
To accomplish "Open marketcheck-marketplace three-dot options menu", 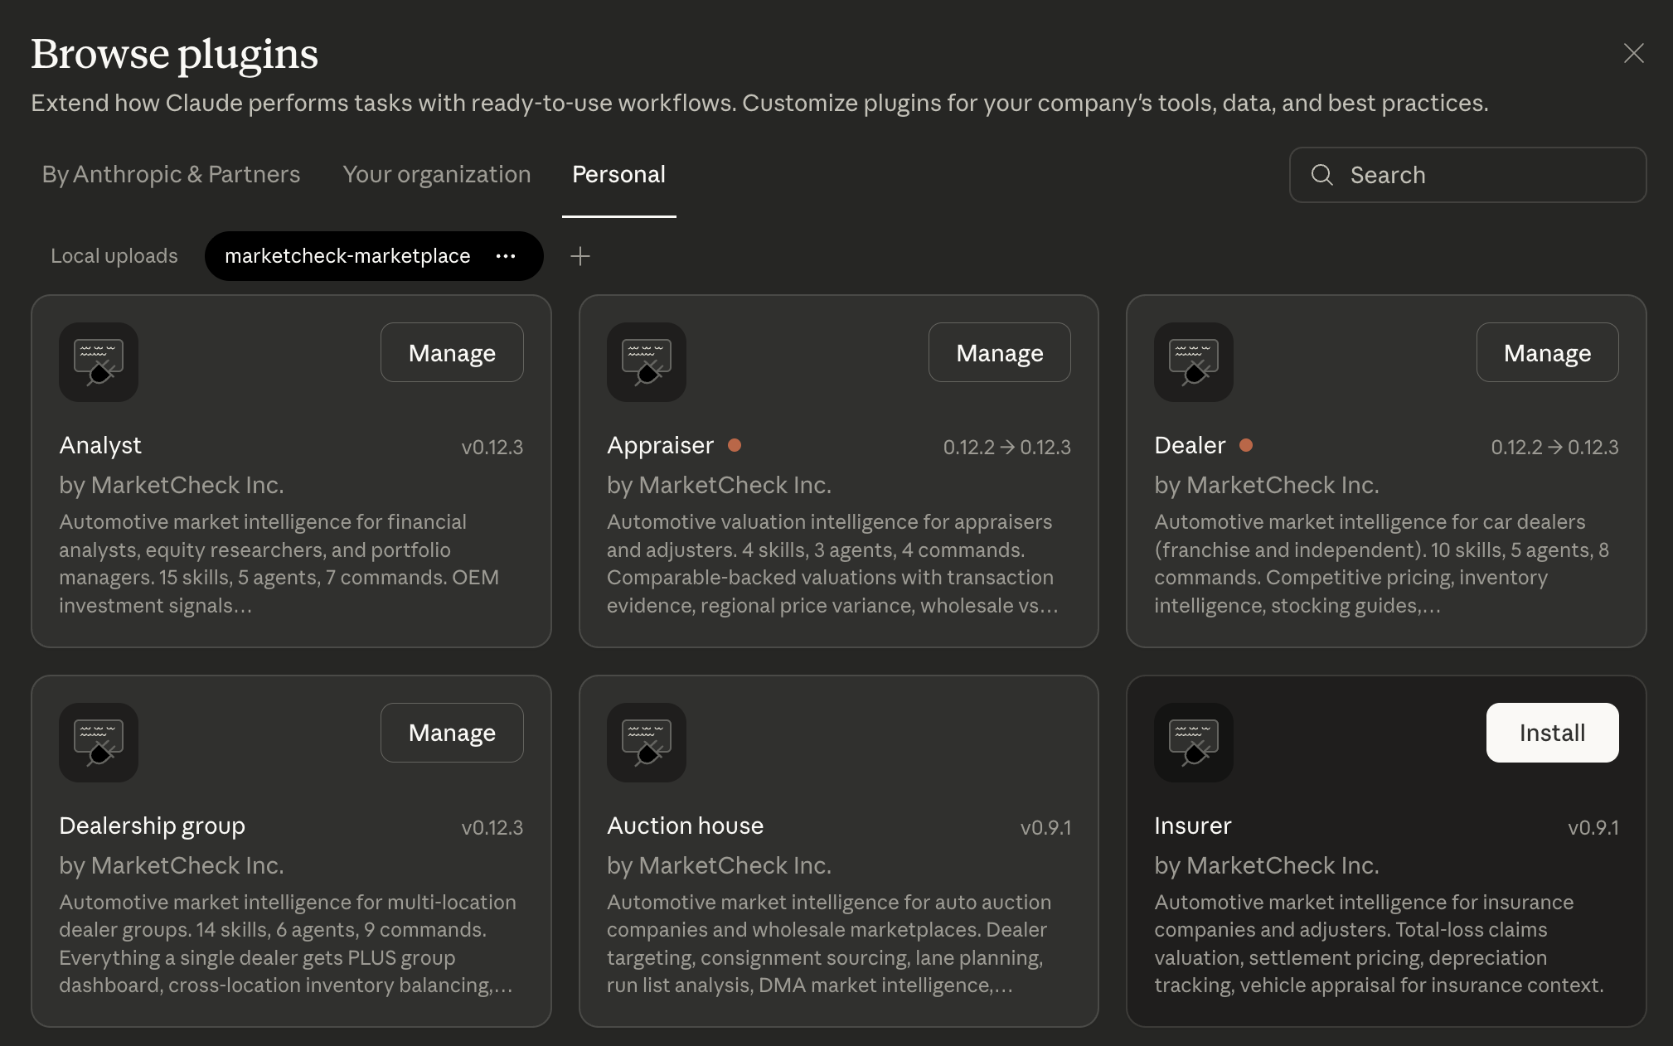I will 506,256.
